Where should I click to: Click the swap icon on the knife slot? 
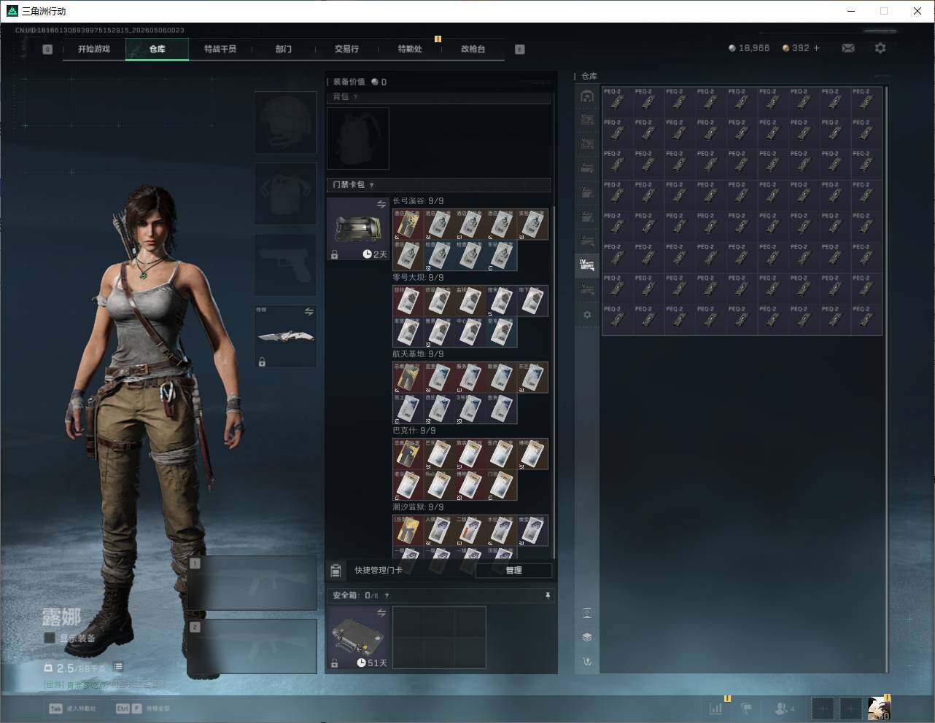pos(309,312)
